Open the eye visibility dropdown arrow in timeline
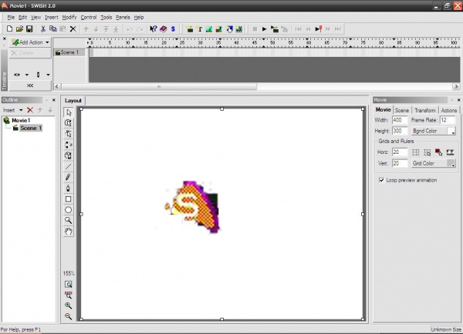The height and width of the screenshot is (334, 463). click(x=27, y=75)
